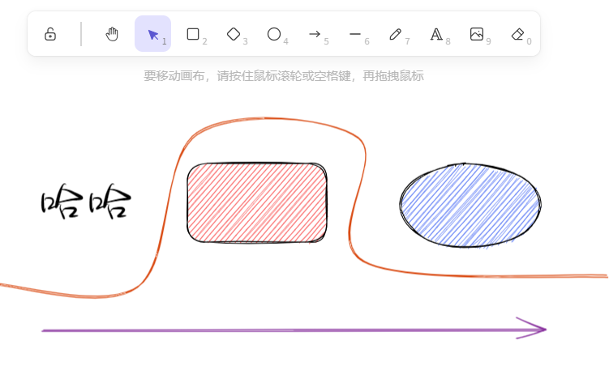Select the red hatched rectangle
The image size is (609, 366).
tap(257, 202)
